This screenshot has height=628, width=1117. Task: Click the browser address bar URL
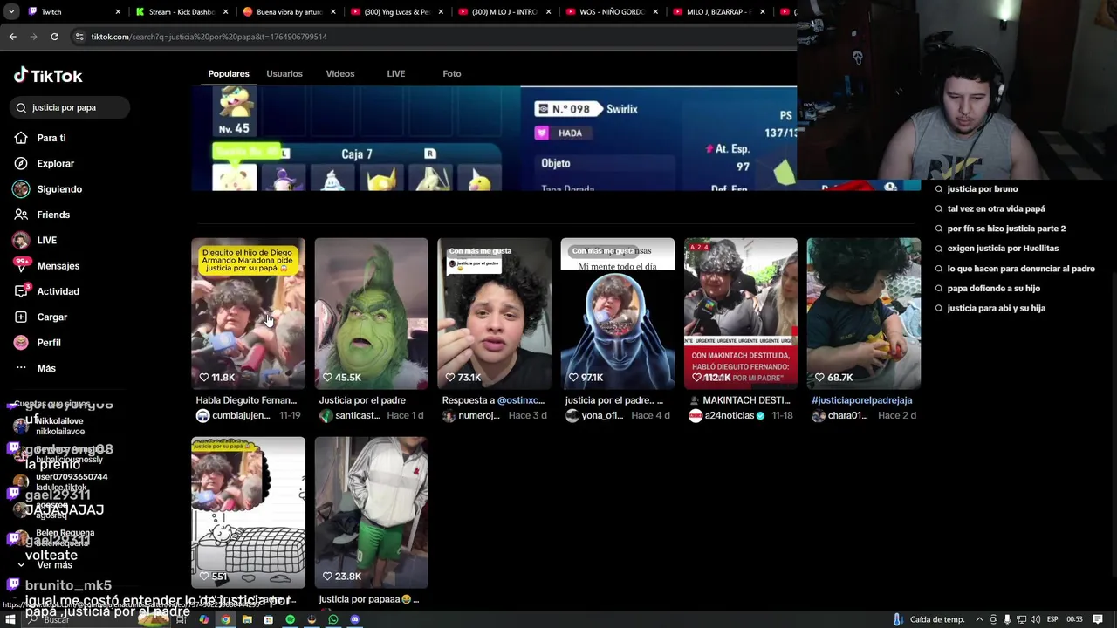[x=209, y=37]
